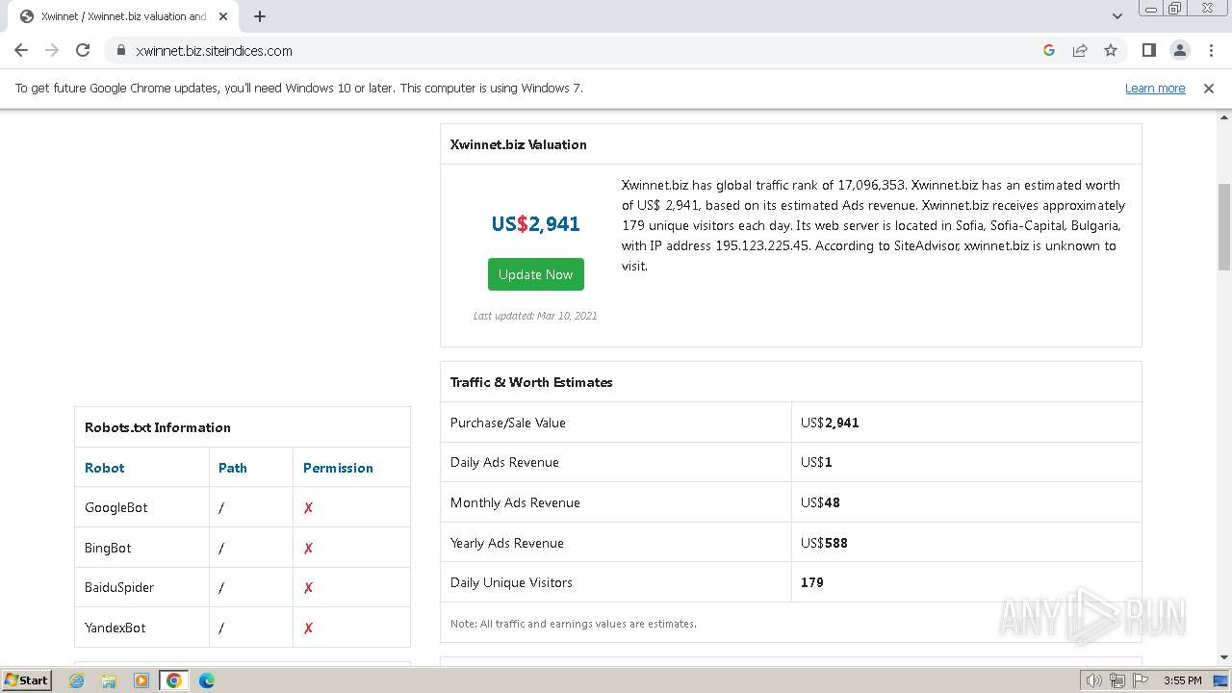1232x693 pixels.
Task: Switch to Chrome in taskbar
Action: pos(174,680)
